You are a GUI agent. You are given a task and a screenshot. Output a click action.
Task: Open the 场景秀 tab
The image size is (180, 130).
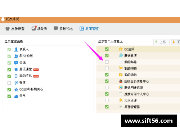39,28
